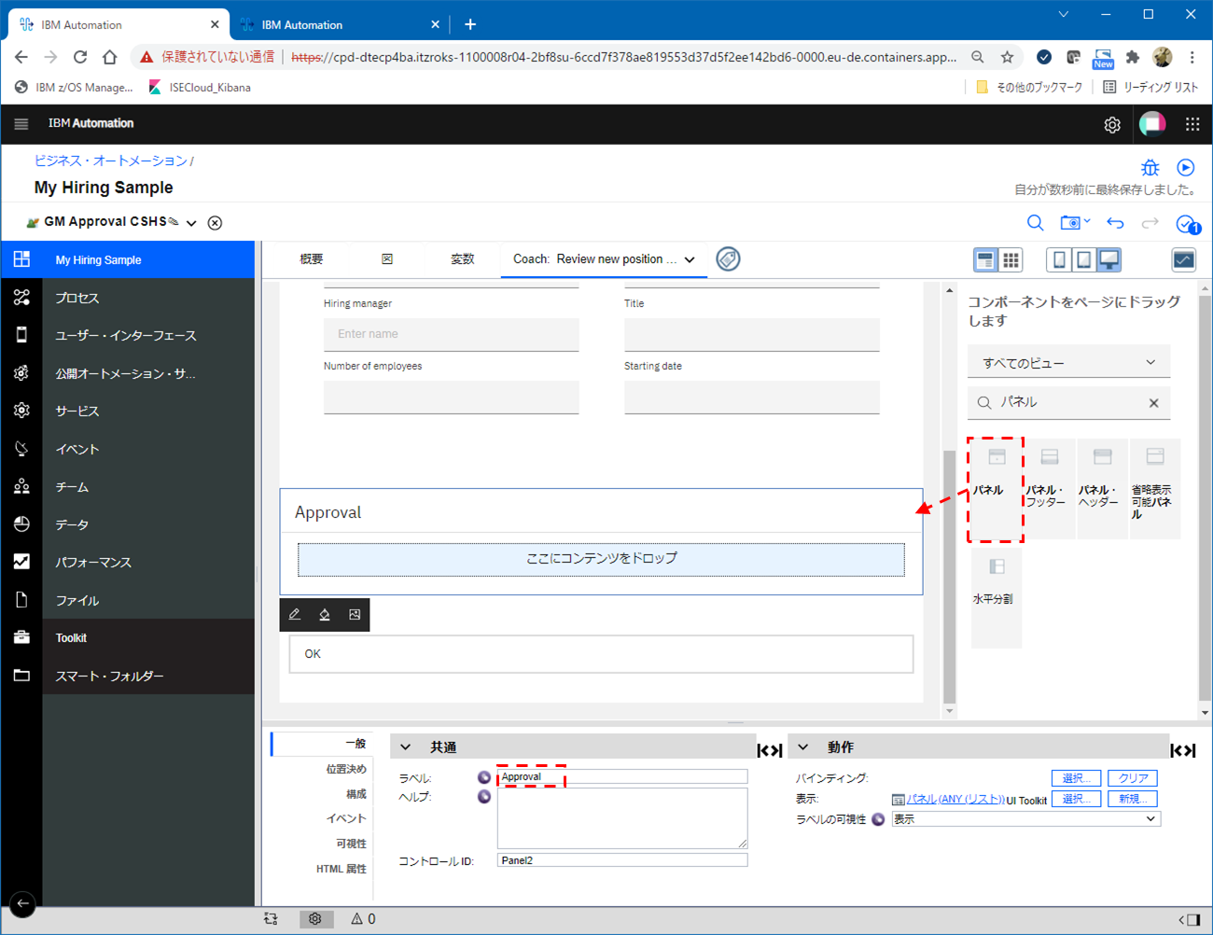
Task: Collapse the 動作 section
Action: 803,747
